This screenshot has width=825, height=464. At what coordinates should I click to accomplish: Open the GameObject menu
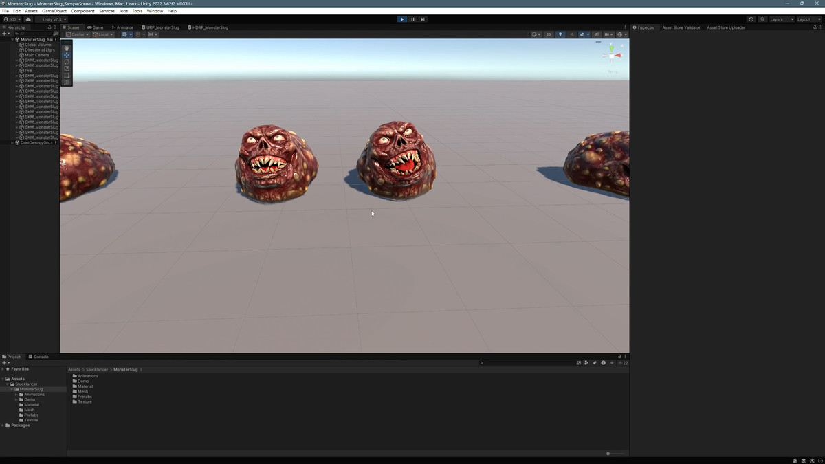pos(54,11)
